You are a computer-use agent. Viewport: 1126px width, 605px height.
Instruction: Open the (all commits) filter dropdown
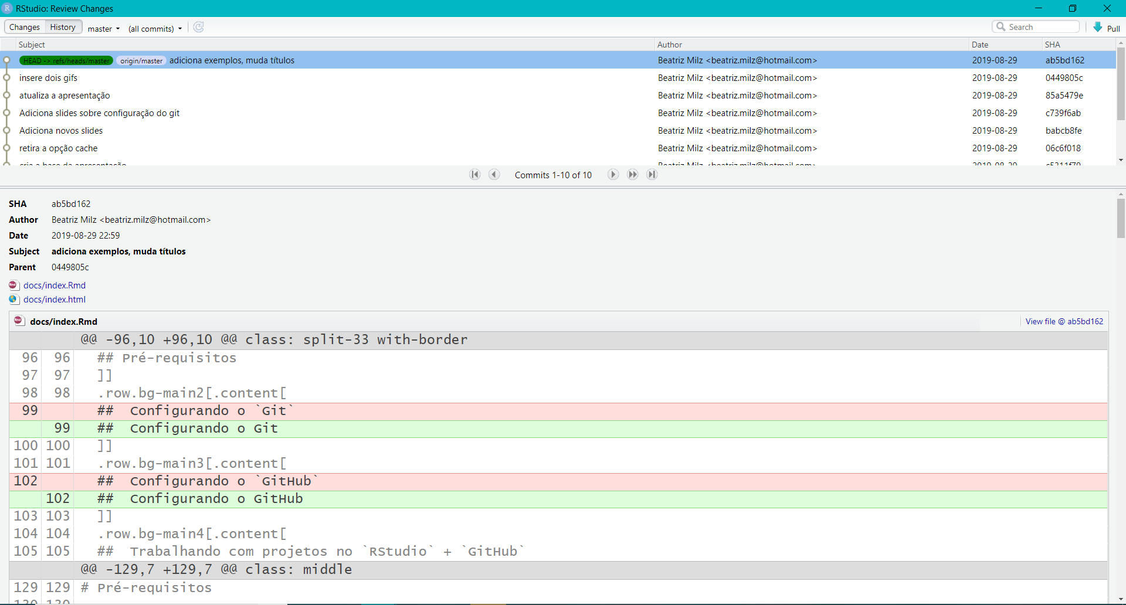point(155,29)
